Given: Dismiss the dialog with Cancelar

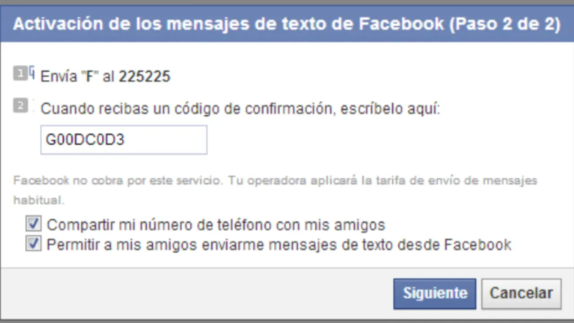Looking at the screenshot, I should click(521, 293).
